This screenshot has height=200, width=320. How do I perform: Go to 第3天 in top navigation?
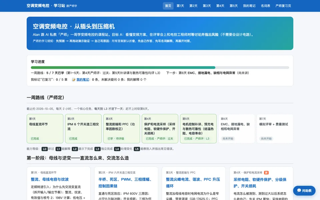(x=207, y=6)
